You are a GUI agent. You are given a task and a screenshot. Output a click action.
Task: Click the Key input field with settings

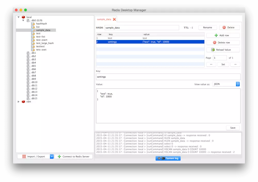[168, 77]
